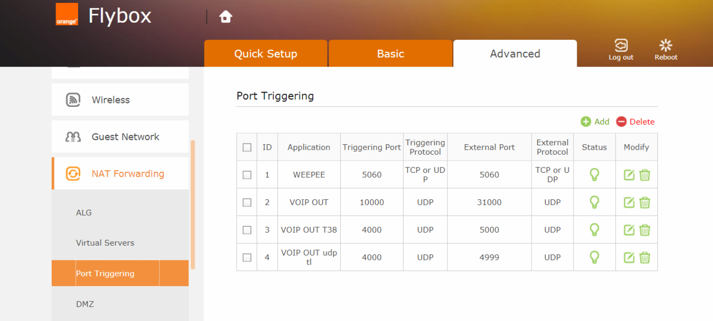Click edit icon for WEEPEE entry
Screen dimensions: 713x321
click(x=629, y=175)
